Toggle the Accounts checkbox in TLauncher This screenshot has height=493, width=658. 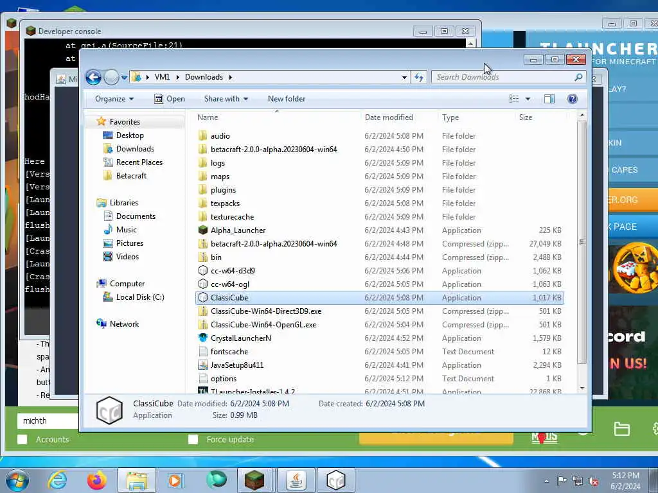[22, 439]
